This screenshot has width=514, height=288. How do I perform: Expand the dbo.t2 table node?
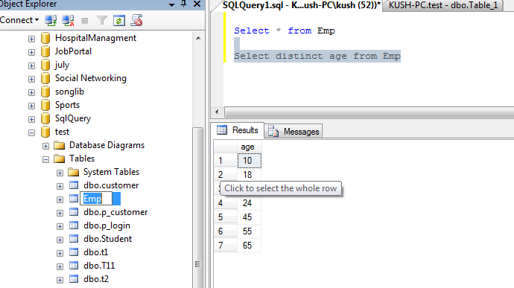[60, 280]
